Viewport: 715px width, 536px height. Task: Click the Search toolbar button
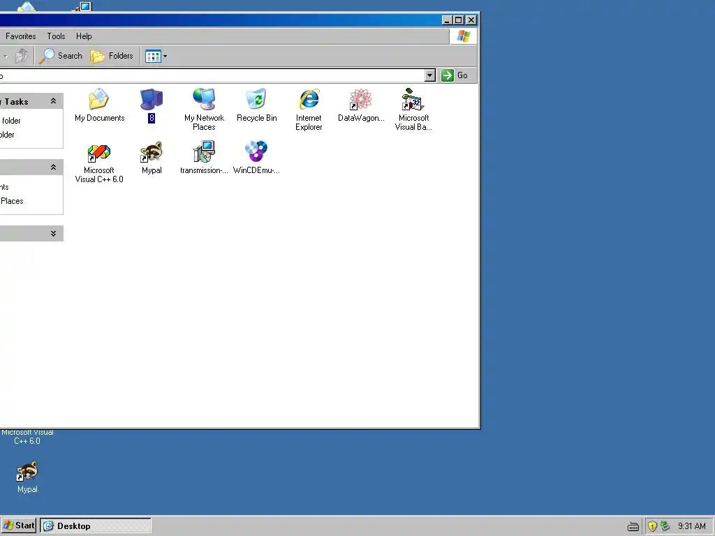tap(61, 56)
